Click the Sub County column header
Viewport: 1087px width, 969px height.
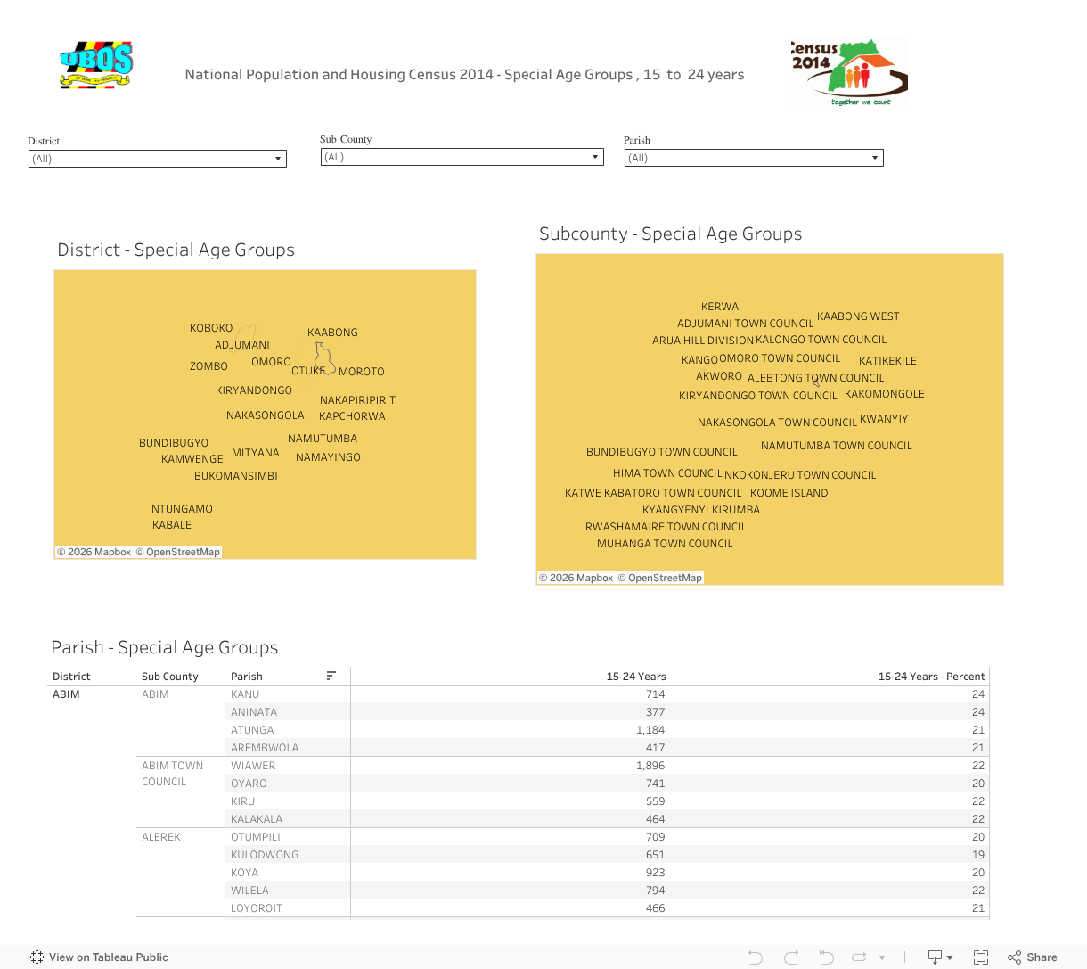point(170,677)
